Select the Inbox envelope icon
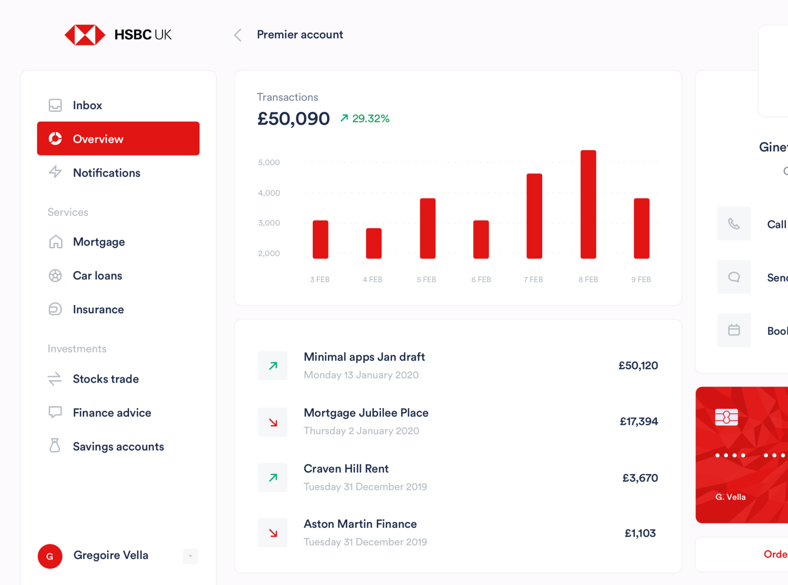This screenshot has width=788, height=585. click(55, 105)
